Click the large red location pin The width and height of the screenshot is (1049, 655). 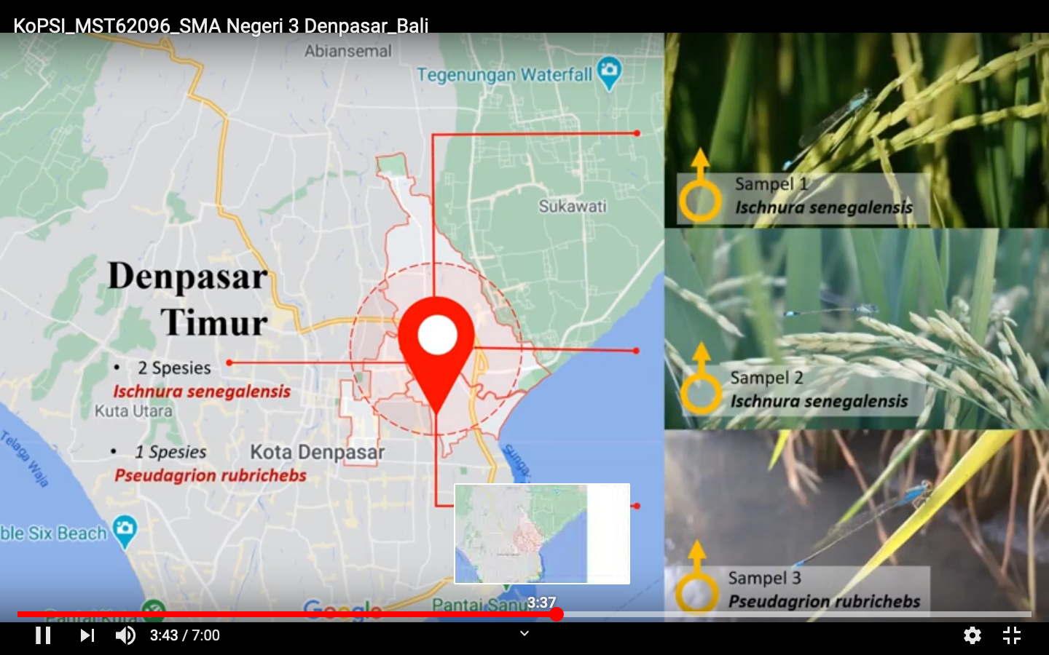436,354
